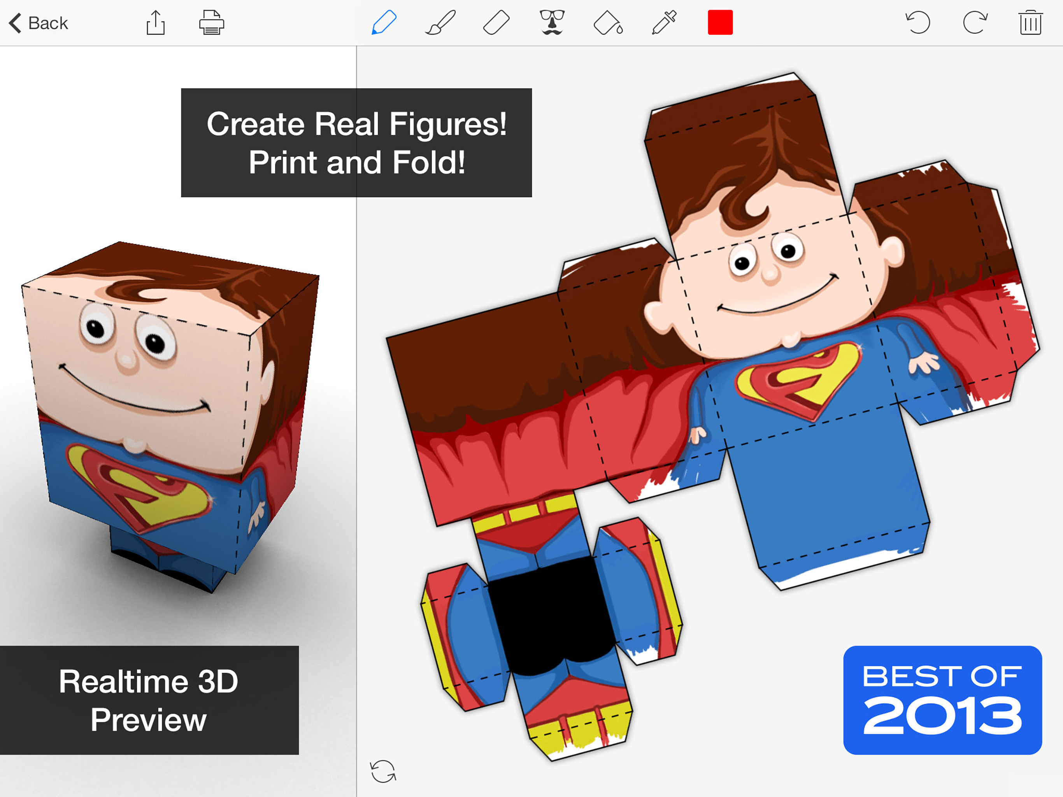Select the eyedropper color picker
The image size is (1063, 797).
[664, 23]
